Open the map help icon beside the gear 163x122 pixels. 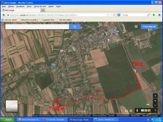coord(126,110)
